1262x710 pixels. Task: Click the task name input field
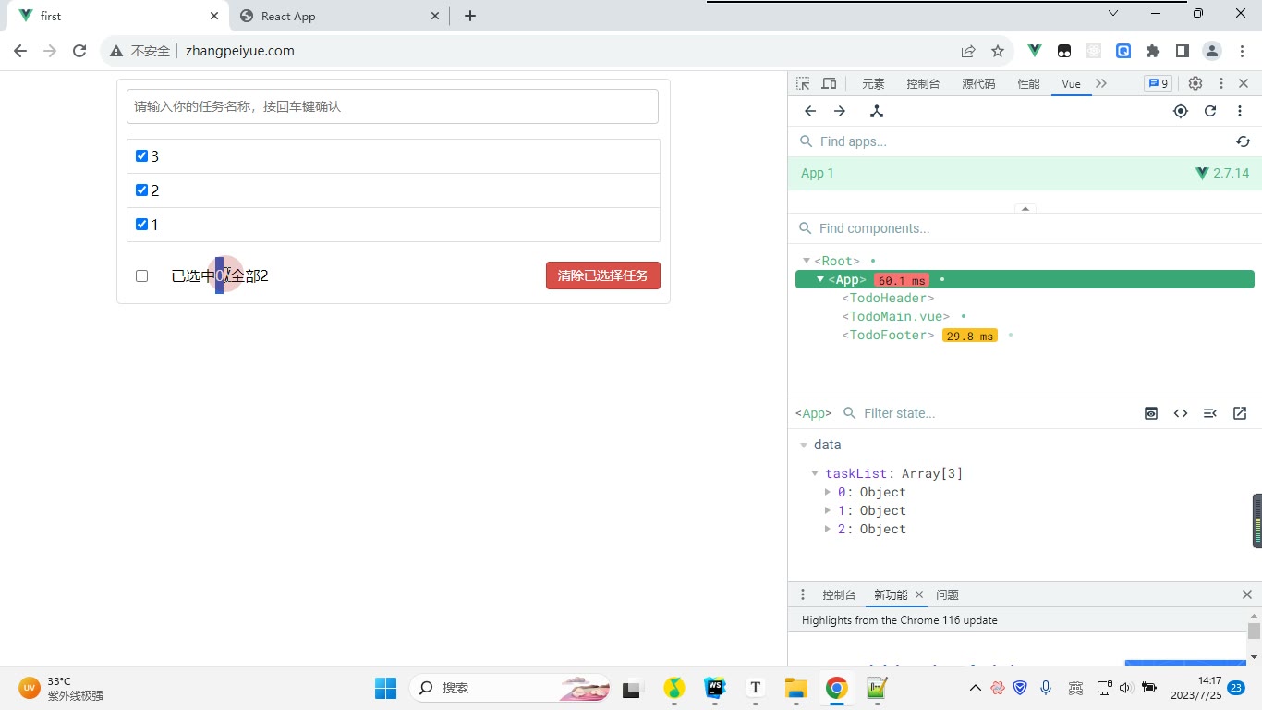393,106
